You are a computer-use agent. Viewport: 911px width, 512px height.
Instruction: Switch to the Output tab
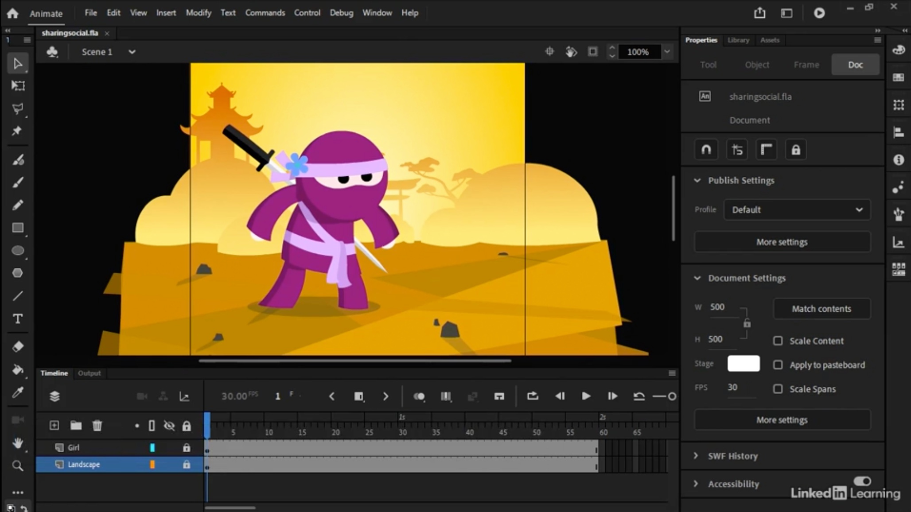[88, 372]
